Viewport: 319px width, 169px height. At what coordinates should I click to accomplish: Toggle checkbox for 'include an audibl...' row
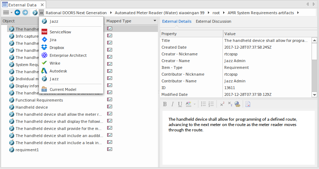pos(110,135)
